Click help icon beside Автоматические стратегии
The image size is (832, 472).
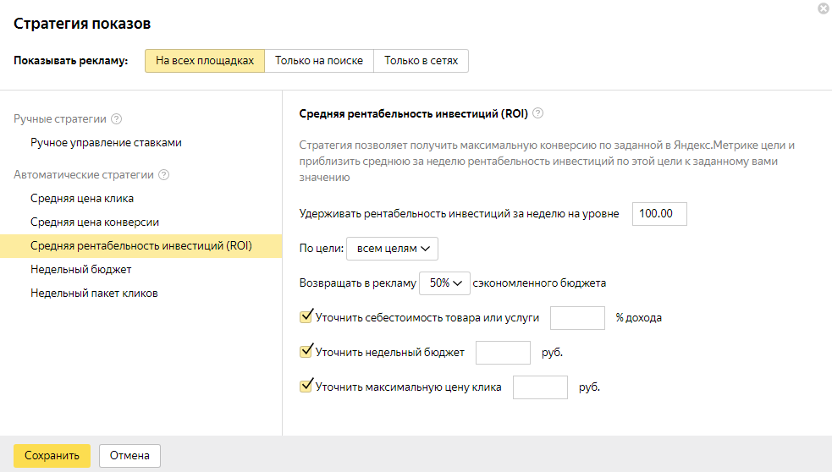click(x=164, y=175)
